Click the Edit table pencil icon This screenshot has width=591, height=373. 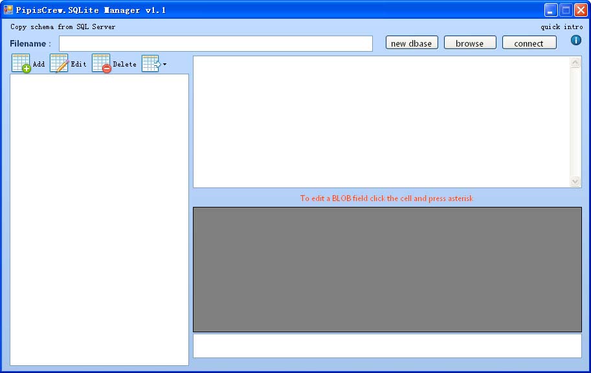click(59, 63)
